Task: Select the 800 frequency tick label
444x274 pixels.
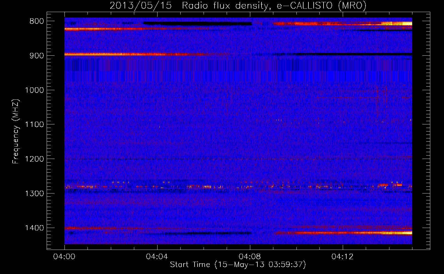Action: pyautogui.click(x=37, y=21)
